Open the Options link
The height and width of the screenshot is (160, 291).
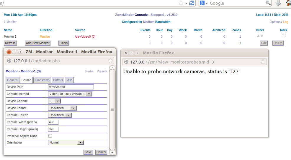click(275, 22)
